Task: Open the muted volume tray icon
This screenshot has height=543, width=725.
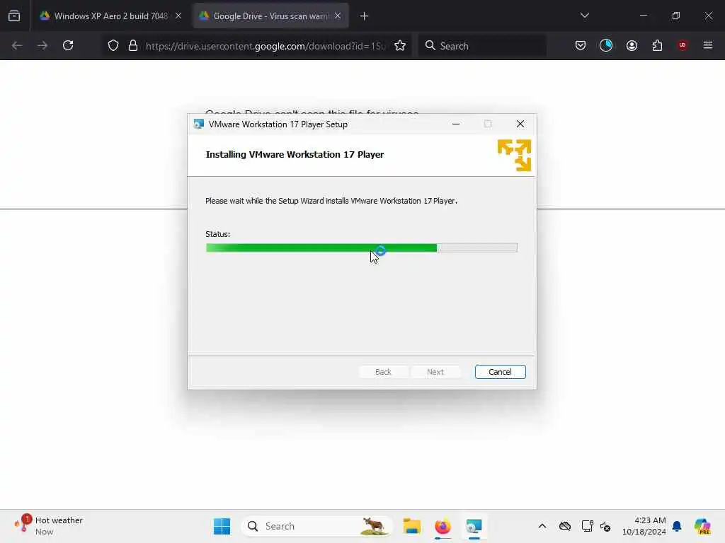Action: coord(605,526)
